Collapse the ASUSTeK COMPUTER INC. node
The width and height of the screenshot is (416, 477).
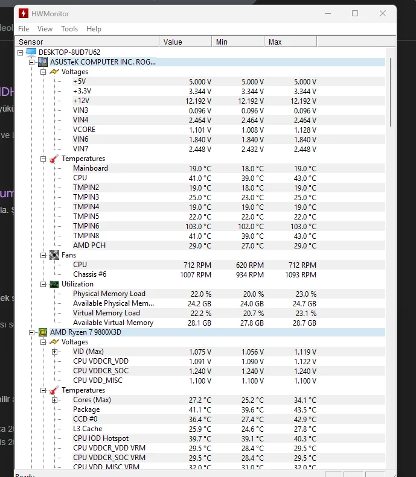[31, 62]
